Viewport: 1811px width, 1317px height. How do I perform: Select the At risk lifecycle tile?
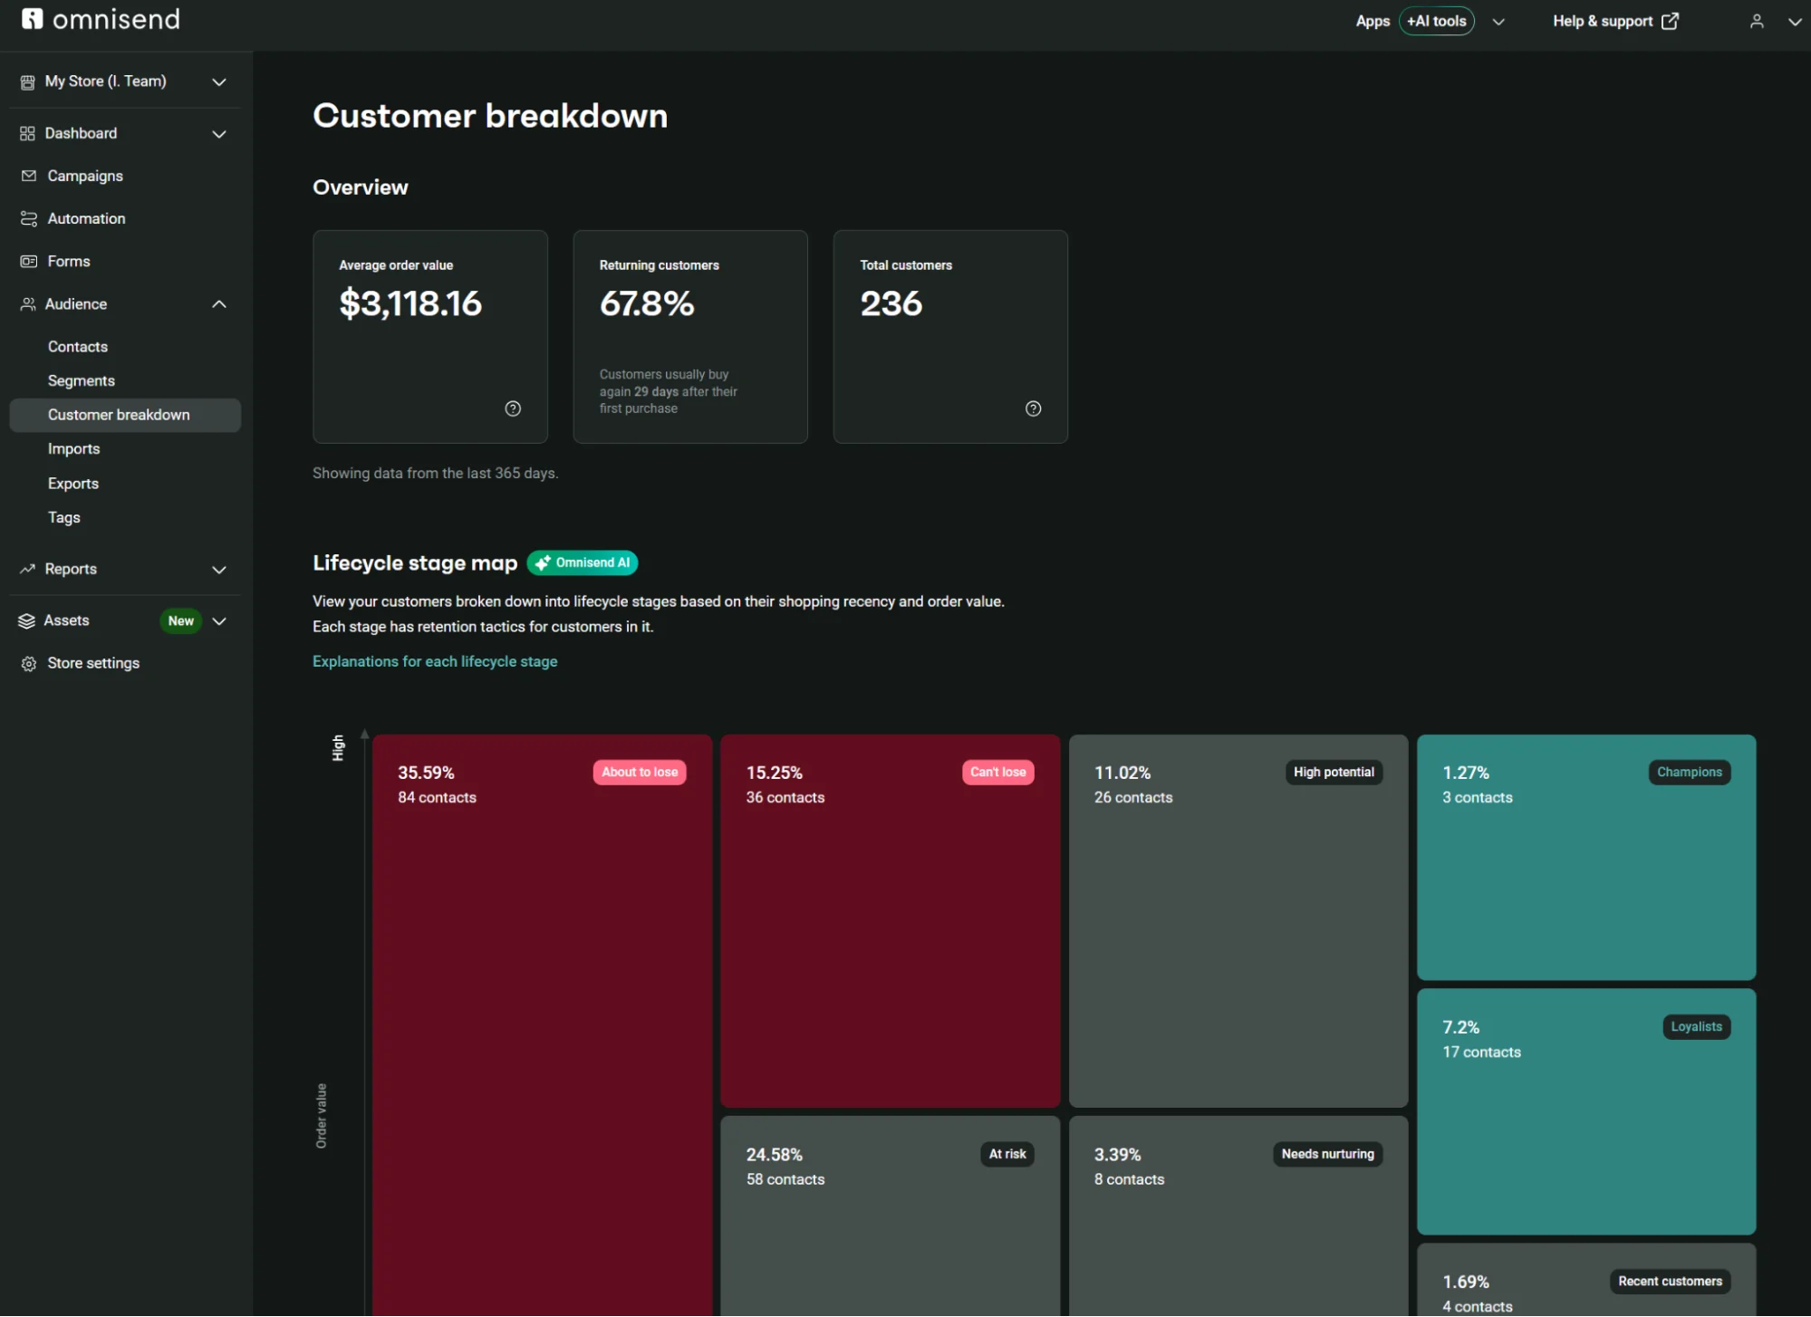click(x=890, y=1216)
